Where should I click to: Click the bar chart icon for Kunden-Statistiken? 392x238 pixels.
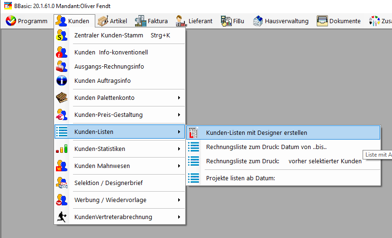coord(62,149)
